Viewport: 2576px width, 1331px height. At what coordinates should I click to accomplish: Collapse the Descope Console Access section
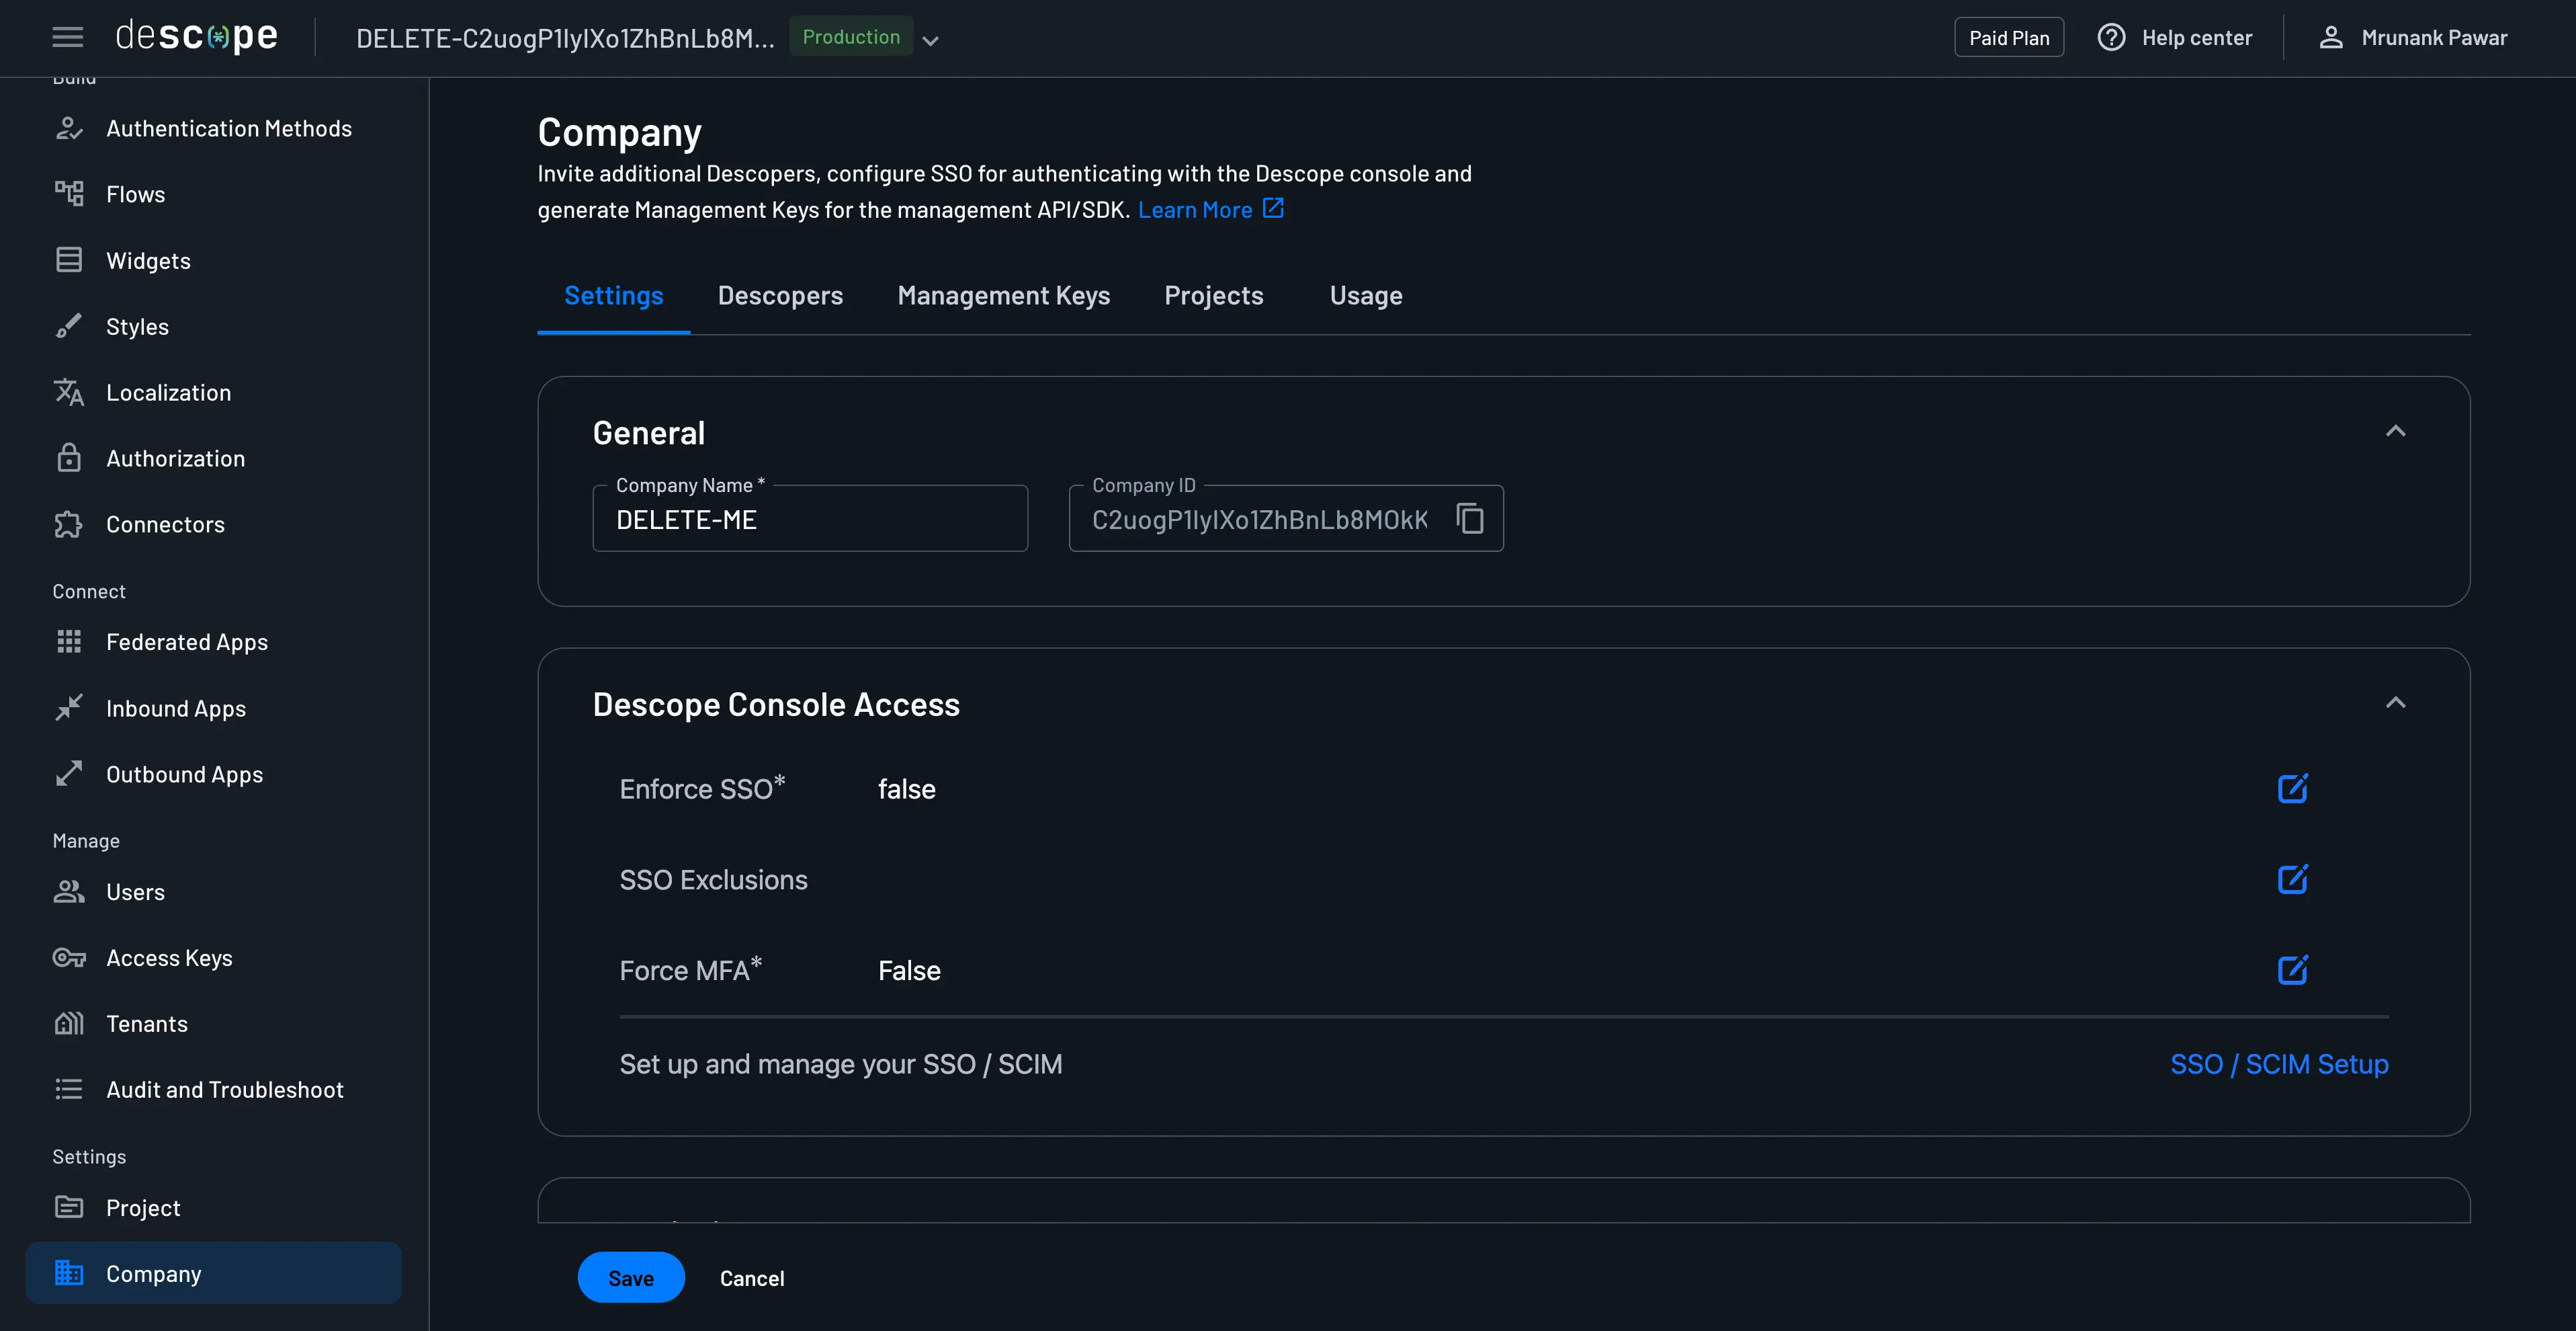point(2395,702)
